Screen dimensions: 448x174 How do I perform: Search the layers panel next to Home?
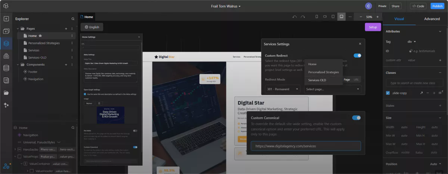pos(73,127)
